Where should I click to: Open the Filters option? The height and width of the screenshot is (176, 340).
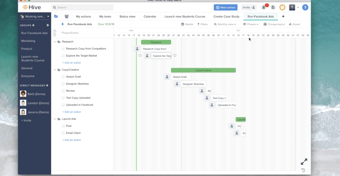coord(203,24)
